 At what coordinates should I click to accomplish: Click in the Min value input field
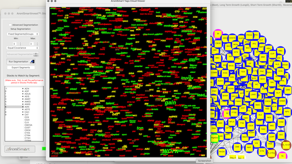15,44
